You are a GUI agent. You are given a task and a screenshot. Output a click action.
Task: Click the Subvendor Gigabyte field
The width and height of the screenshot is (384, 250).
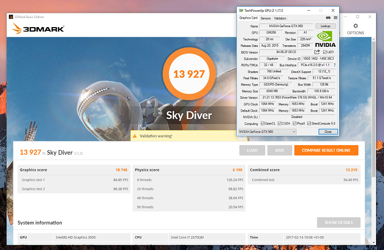coord(272,59)
